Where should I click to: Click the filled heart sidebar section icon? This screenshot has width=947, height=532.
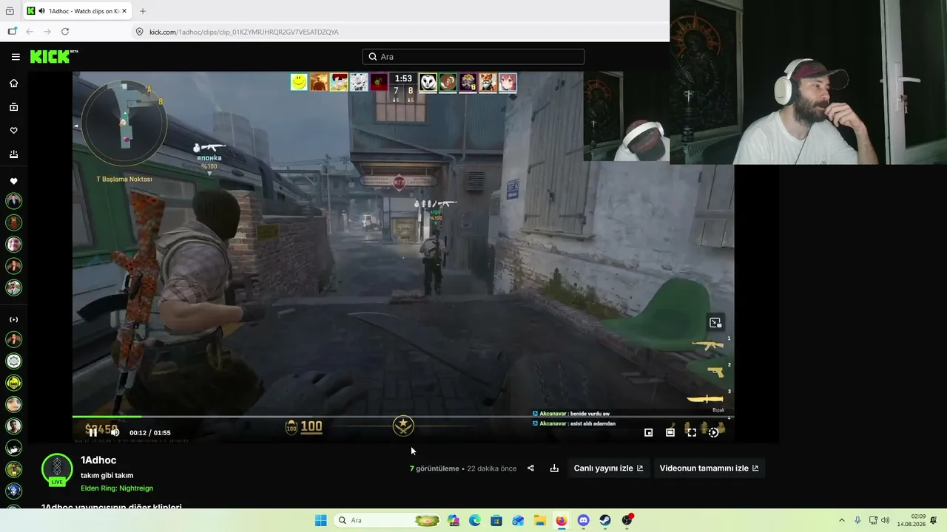(x=13, y=181)
